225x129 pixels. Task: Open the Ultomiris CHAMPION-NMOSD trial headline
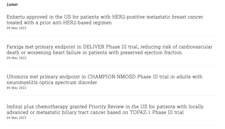click(x=104, y=80)
